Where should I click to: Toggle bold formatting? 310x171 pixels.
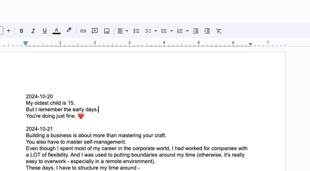click(22, 31)
